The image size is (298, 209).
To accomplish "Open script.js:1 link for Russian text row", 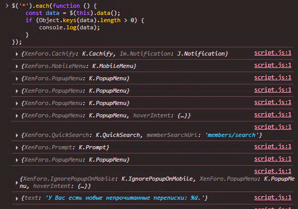I will (x=273, y=197).
